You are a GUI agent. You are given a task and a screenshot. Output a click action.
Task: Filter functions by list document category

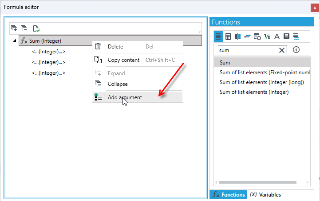pyautogui.click(x=287, y=36)
